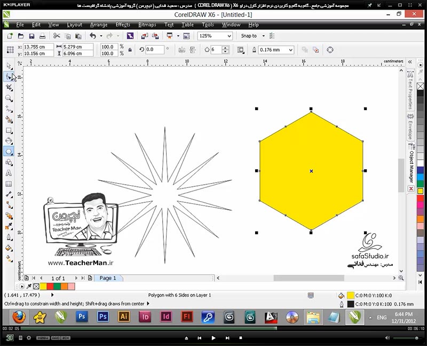Image resolution: width=427 pixels, height=346 pixels.
Task: Select the Text tool
Action: [x=9, y=173]
